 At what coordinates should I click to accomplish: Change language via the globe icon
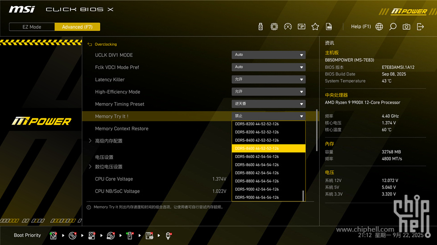[379, 27]
